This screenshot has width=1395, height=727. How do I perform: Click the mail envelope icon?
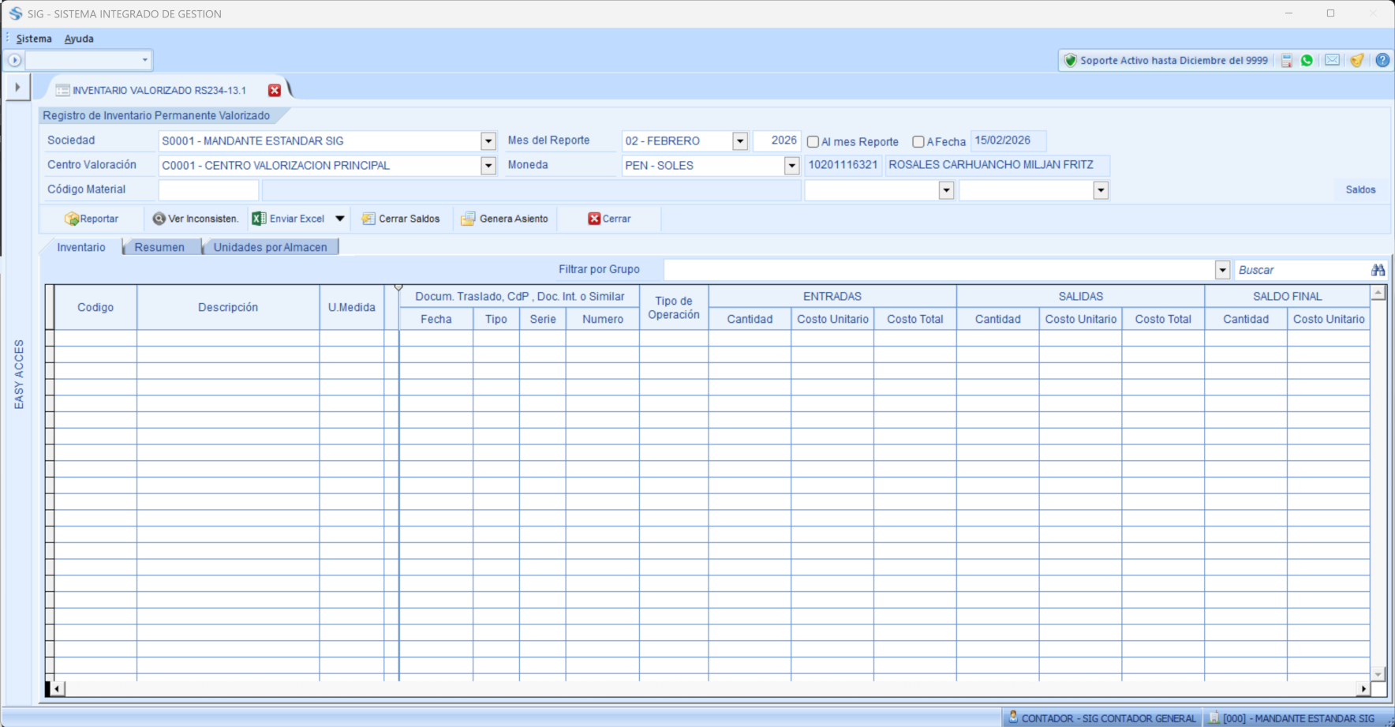(x=1332, y=61)
